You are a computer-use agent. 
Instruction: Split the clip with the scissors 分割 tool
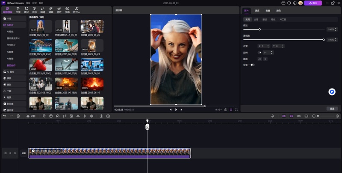pos(31,116)
